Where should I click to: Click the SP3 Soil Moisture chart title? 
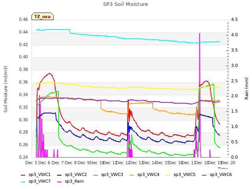126,4
